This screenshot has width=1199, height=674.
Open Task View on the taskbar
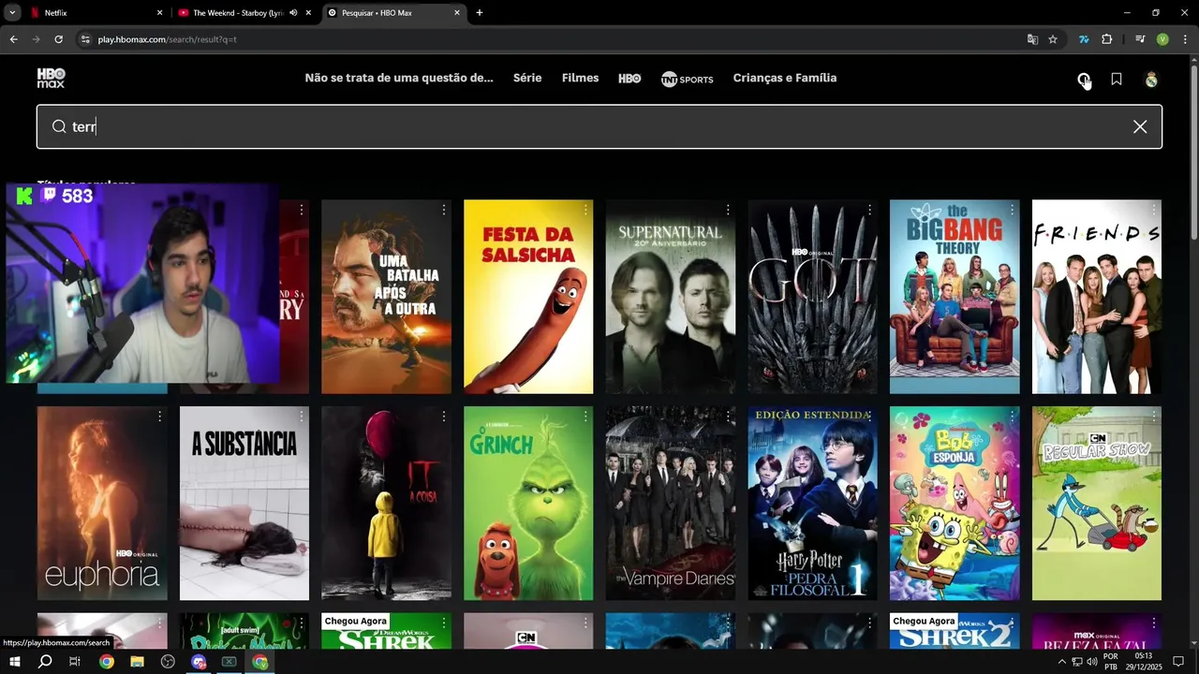pyautogui.click(x=75, y=662)
